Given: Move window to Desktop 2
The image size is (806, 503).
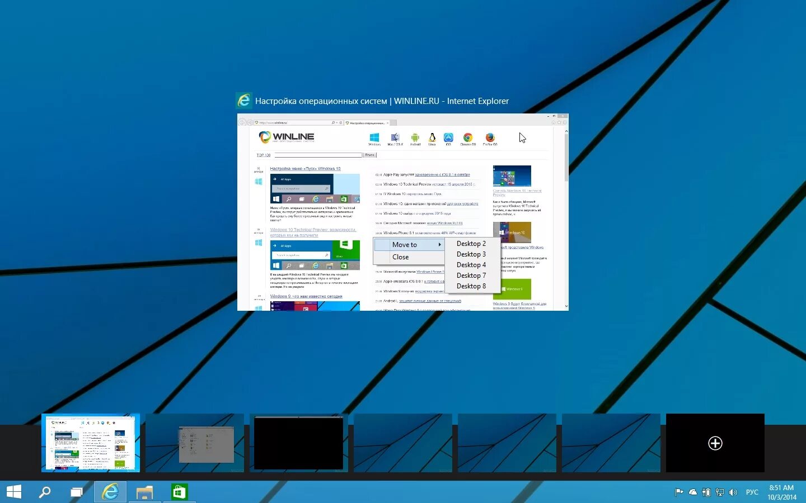Looking at the screenshot, I should click(x=471, y=244).
